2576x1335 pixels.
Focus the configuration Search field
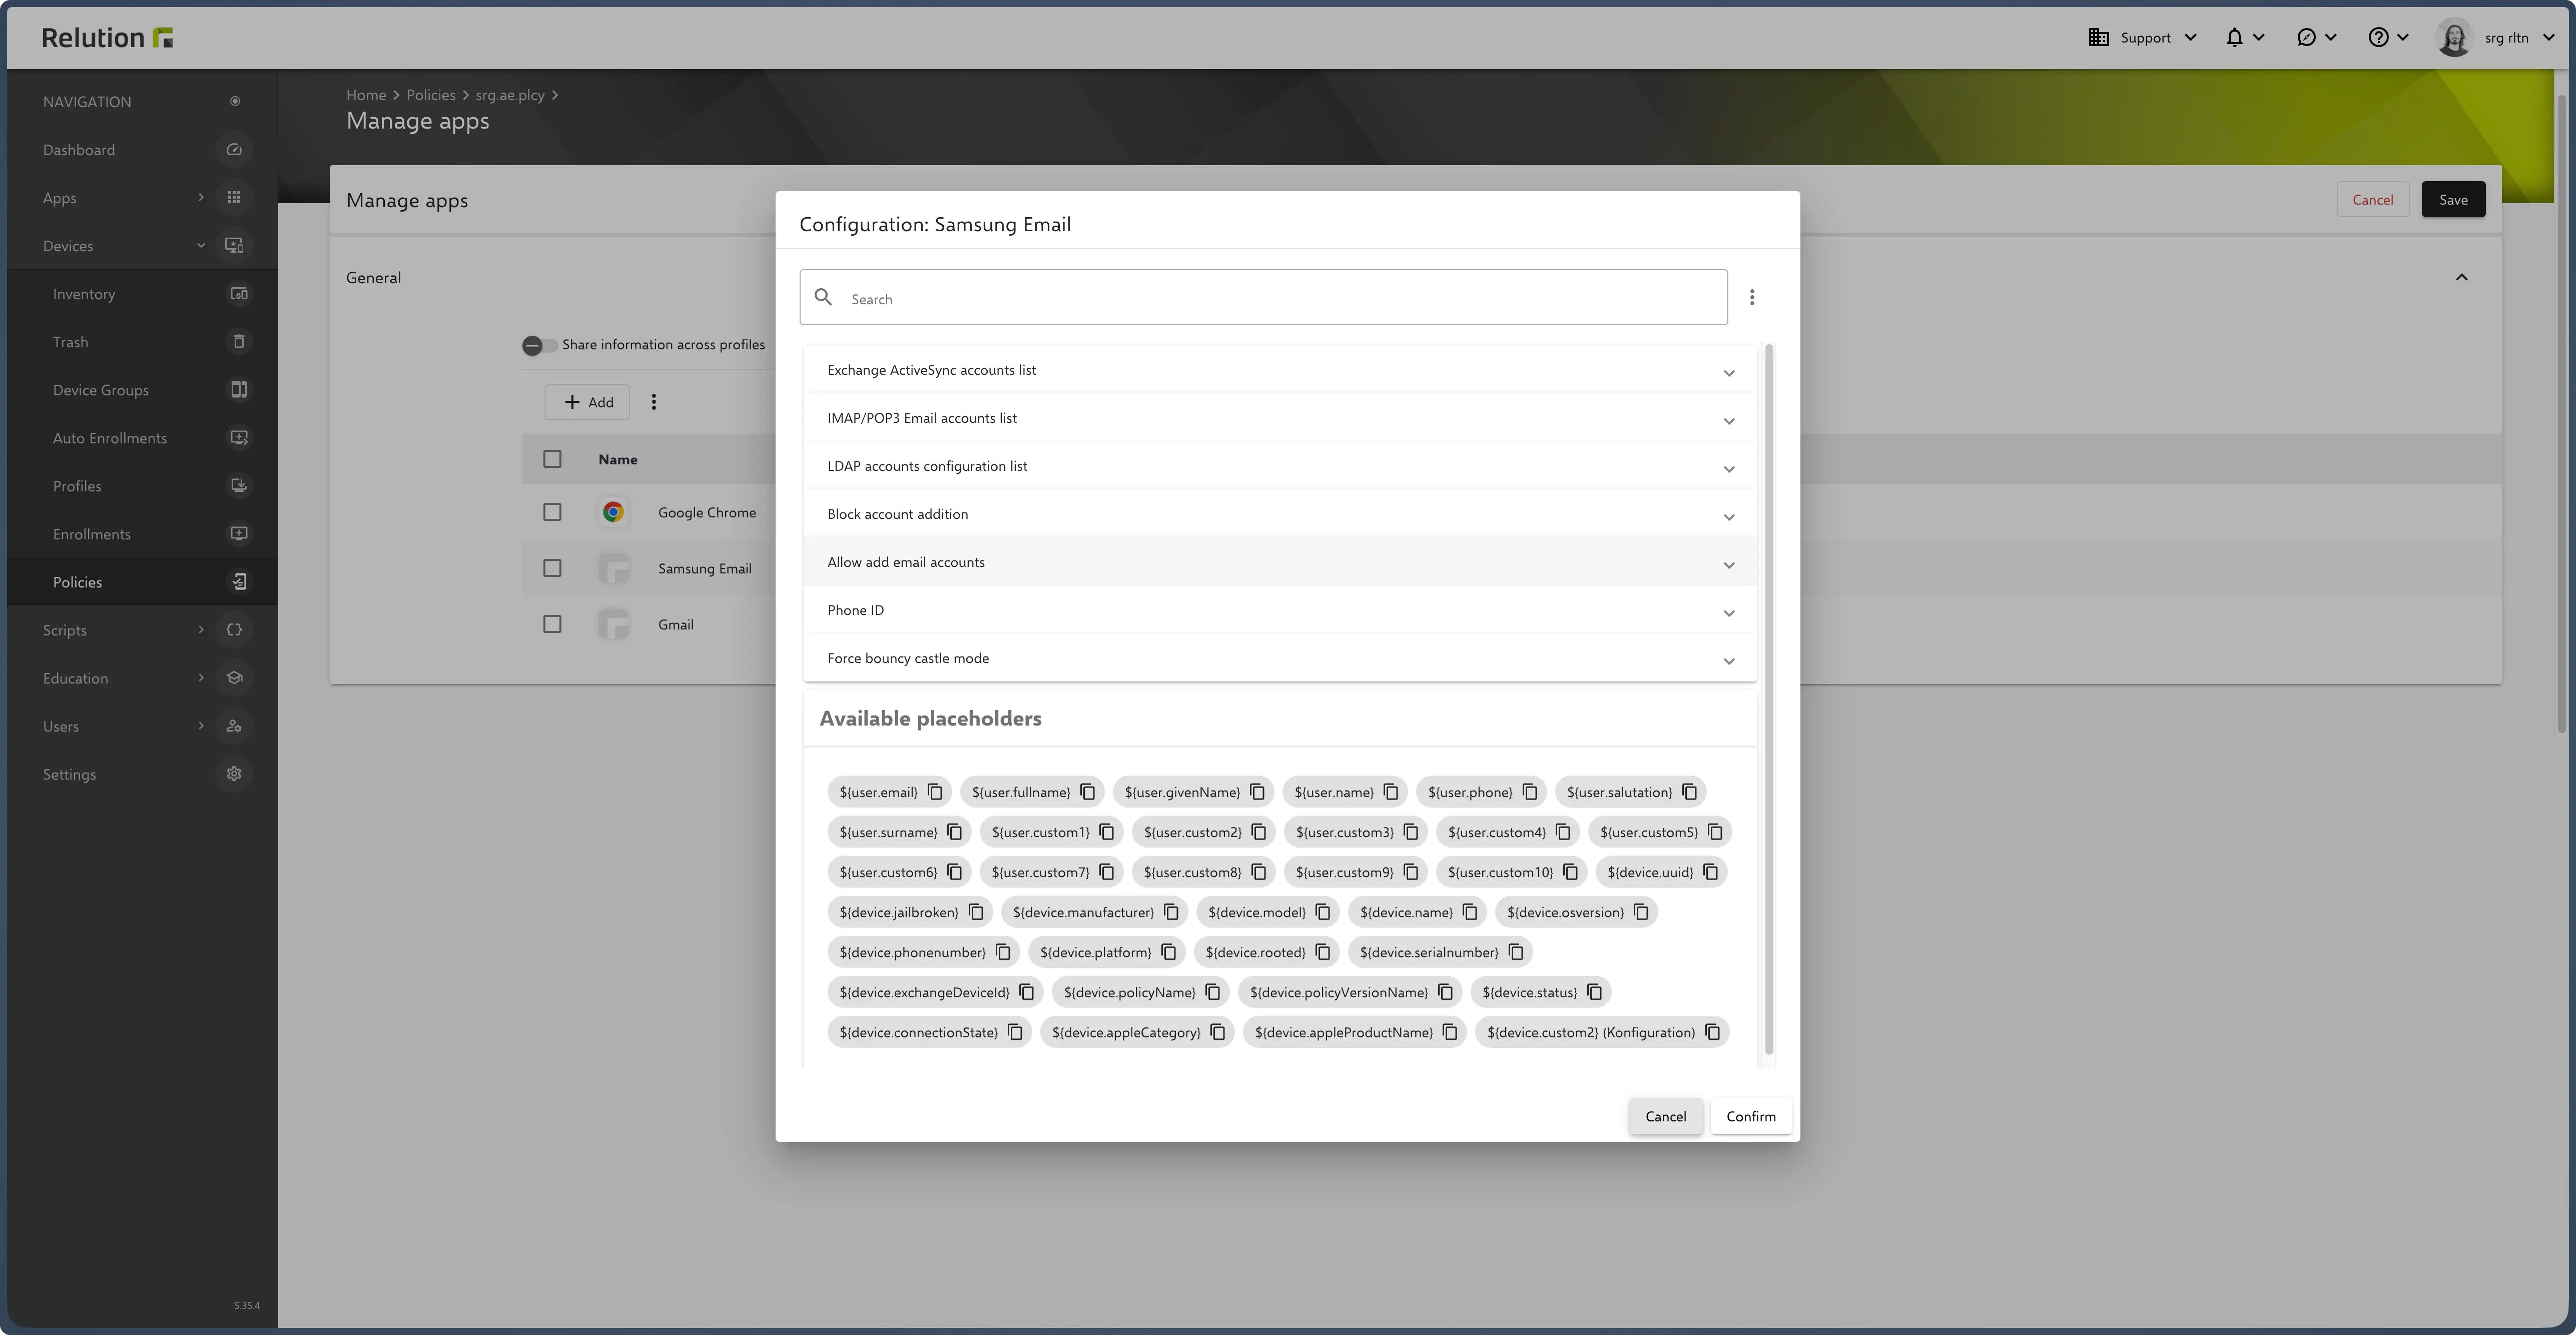[1280, 299]
